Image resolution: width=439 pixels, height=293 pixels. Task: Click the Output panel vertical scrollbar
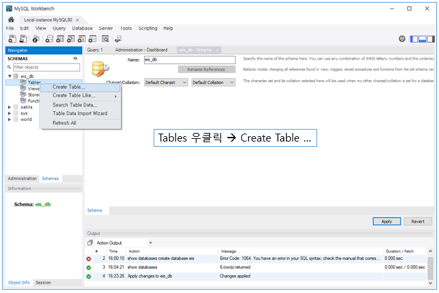point(430,267)
